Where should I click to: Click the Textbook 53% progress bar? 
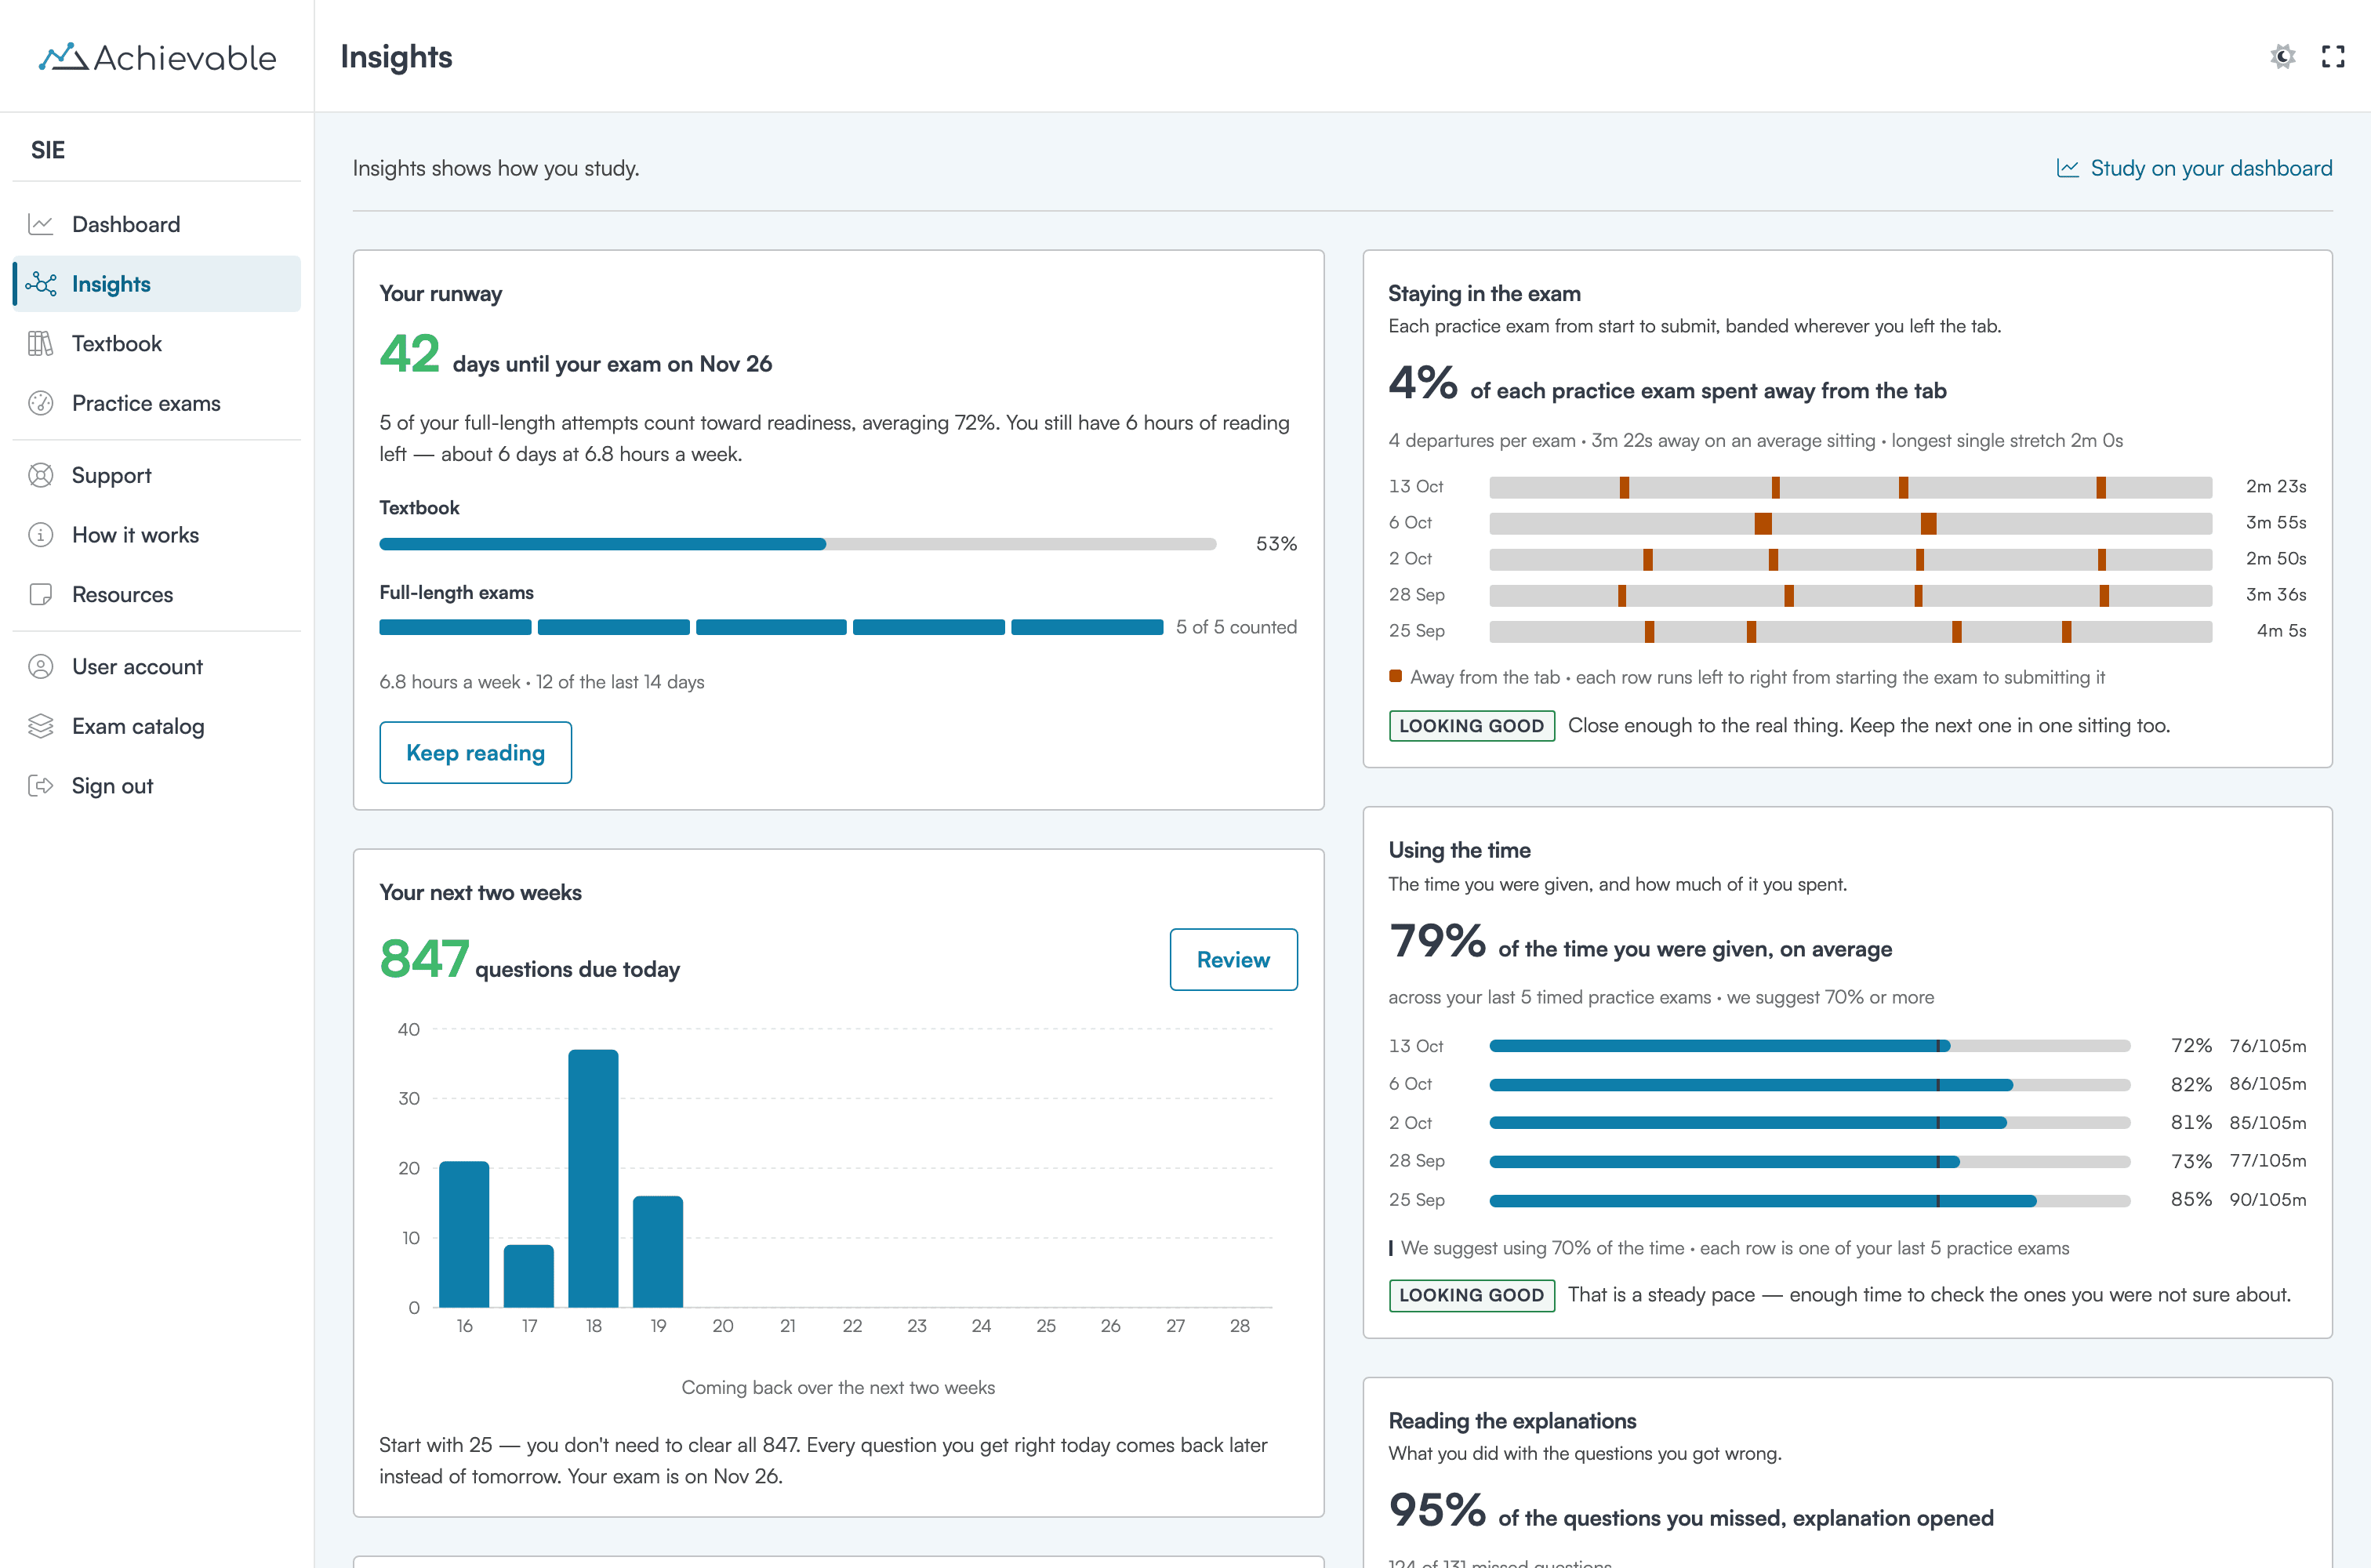(798, 544)
